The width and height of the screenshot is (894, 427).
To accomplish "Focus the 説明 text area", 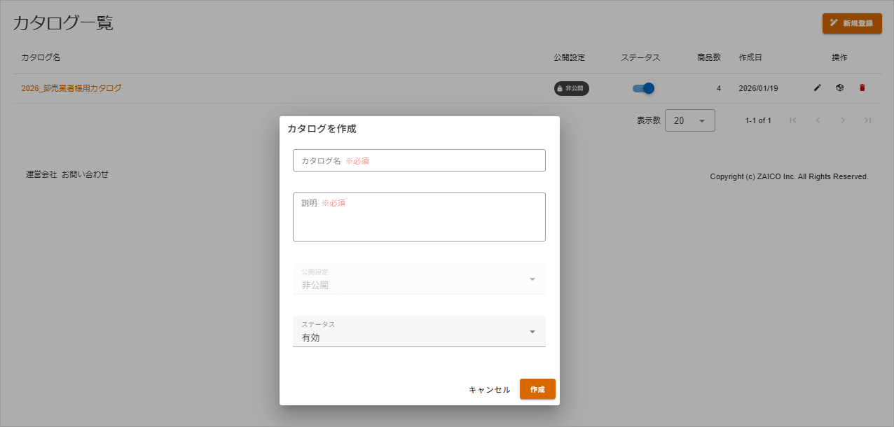I will (x=419, y=217).
